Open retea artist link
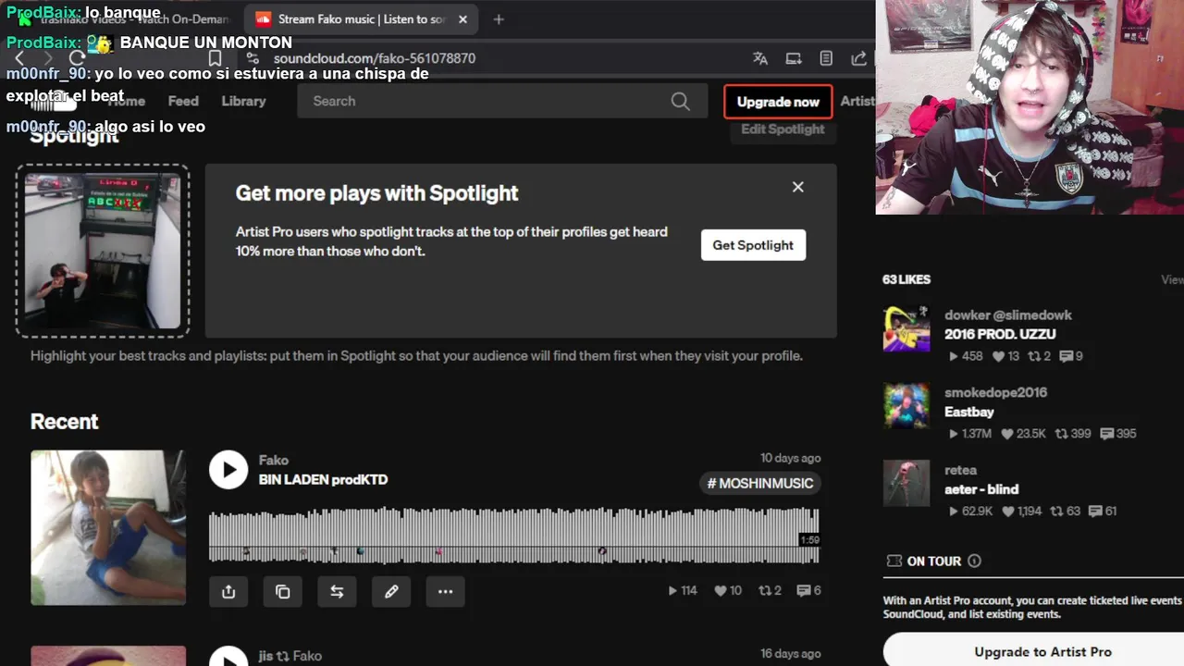 [961, 470]
